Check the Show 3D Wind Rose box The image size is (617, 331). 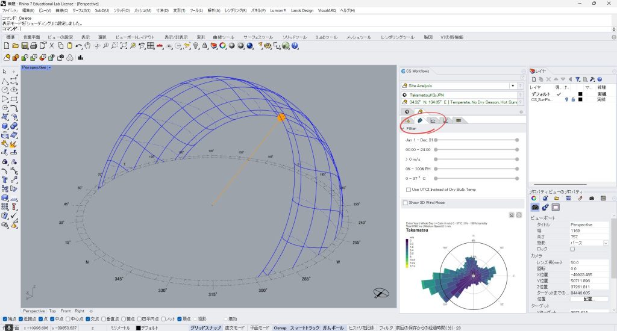405,203
